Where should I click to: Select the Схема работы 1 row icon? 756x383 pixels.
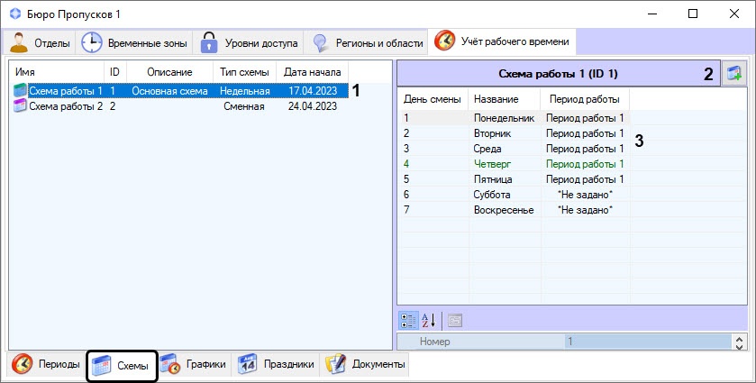tap(20, 91)
